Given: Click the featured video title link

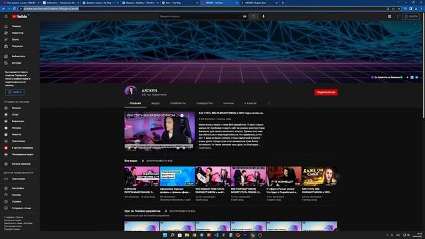Looking at the screenshot, I should click(232, 113).
